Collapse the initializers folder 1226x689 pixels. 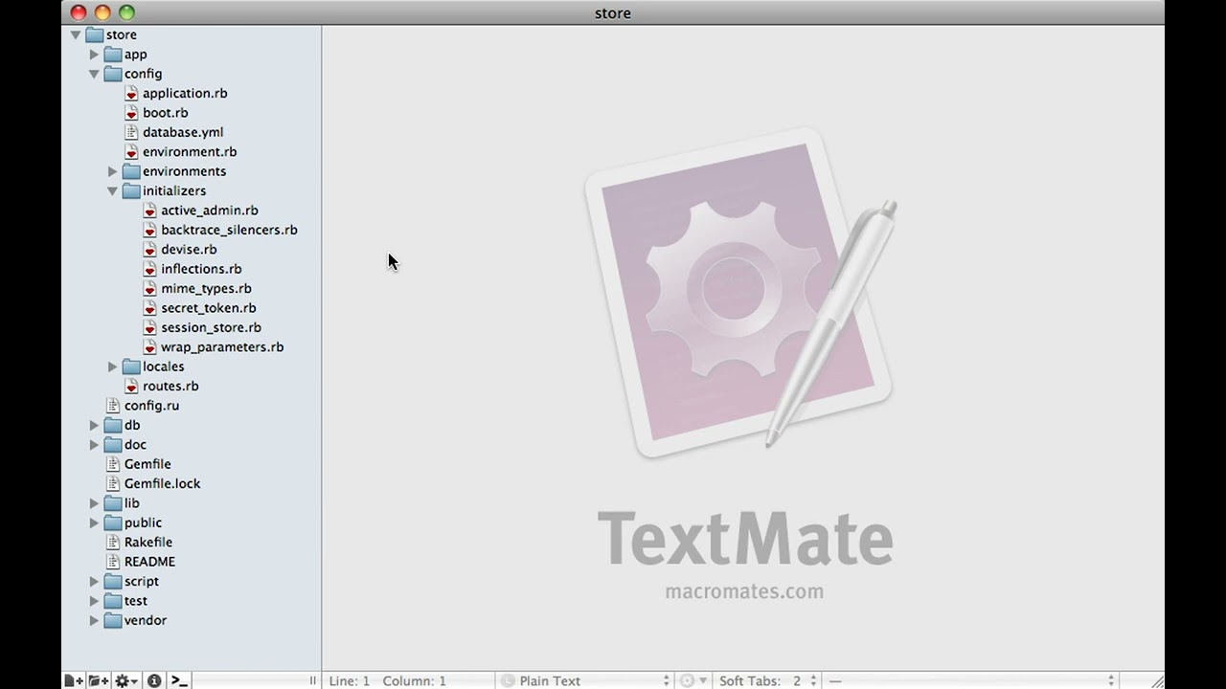112,190
